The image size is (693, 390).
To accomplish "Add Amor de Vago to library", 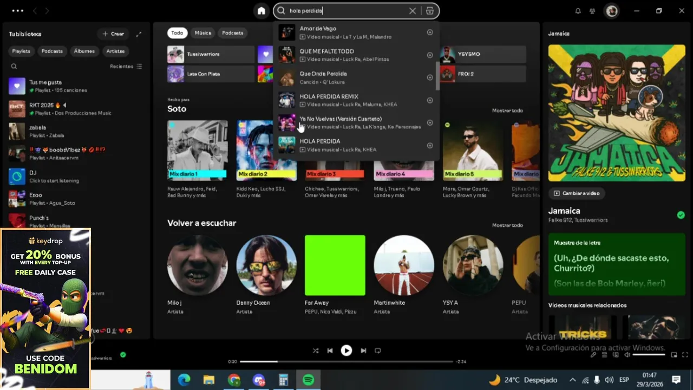I will 430,32.
